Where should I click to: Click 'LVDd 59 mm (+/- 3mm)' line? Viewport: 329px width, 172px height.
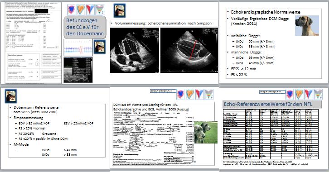255,57
